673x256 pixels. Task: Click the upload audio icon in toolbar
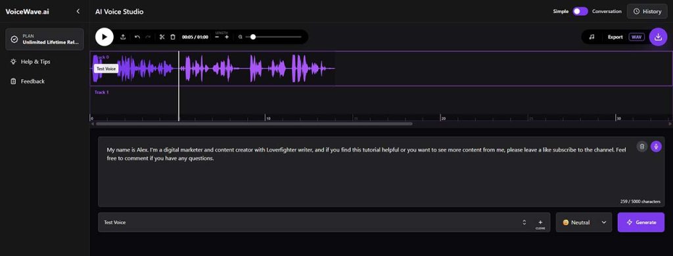click(x=123, y=37)
